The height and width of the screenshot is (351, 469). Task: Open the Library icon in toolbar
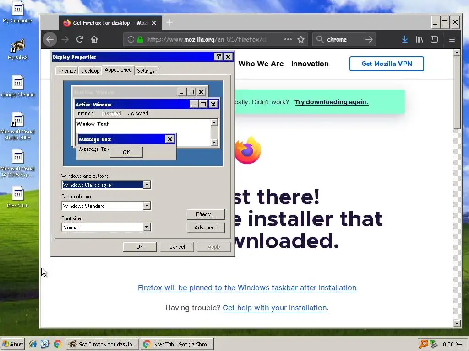click(x=420, y=39)
